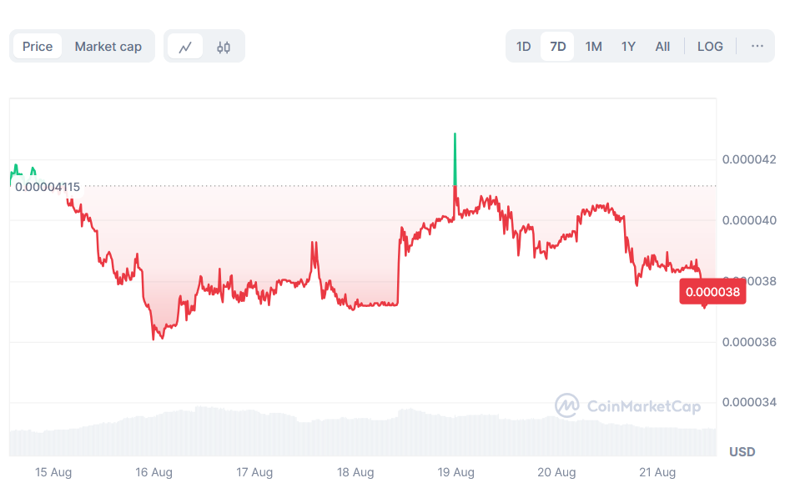The height and width of the screenshot is (493, 790).
Task: Set time range to 1M
Action: 593,47
